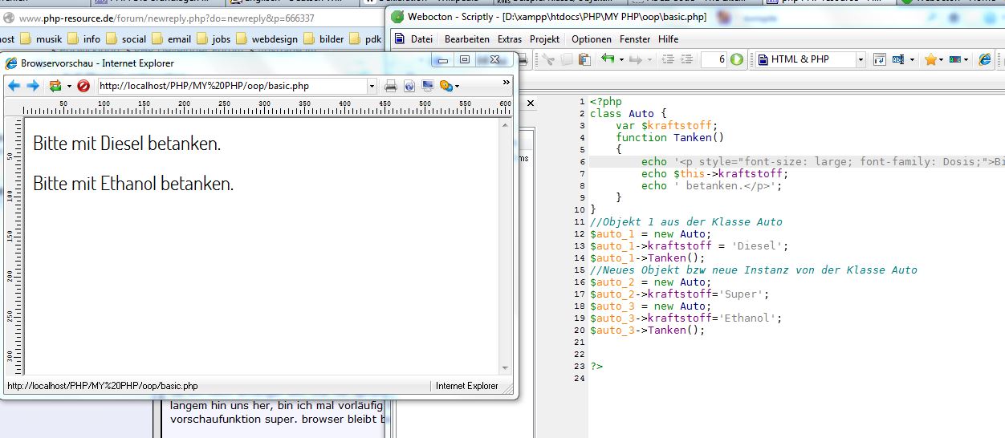
Task: Click the preview window vertical scrollbar down arrow
Action: [x=506, y=367]
